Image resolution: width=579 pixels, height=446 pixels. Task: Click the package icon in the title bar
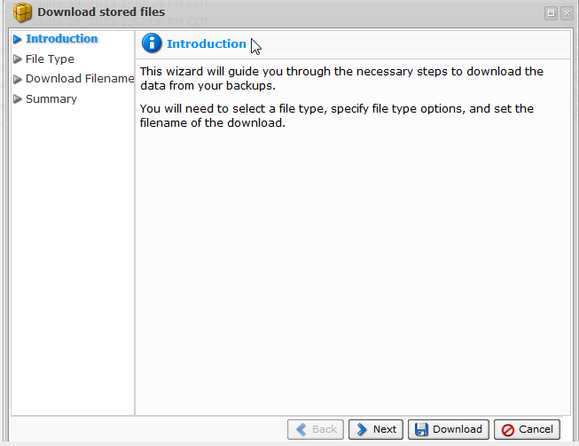[23, 12]
